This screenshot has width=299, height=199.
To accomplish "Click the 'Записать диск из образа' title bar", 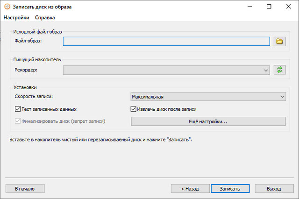I will point(117,7).
